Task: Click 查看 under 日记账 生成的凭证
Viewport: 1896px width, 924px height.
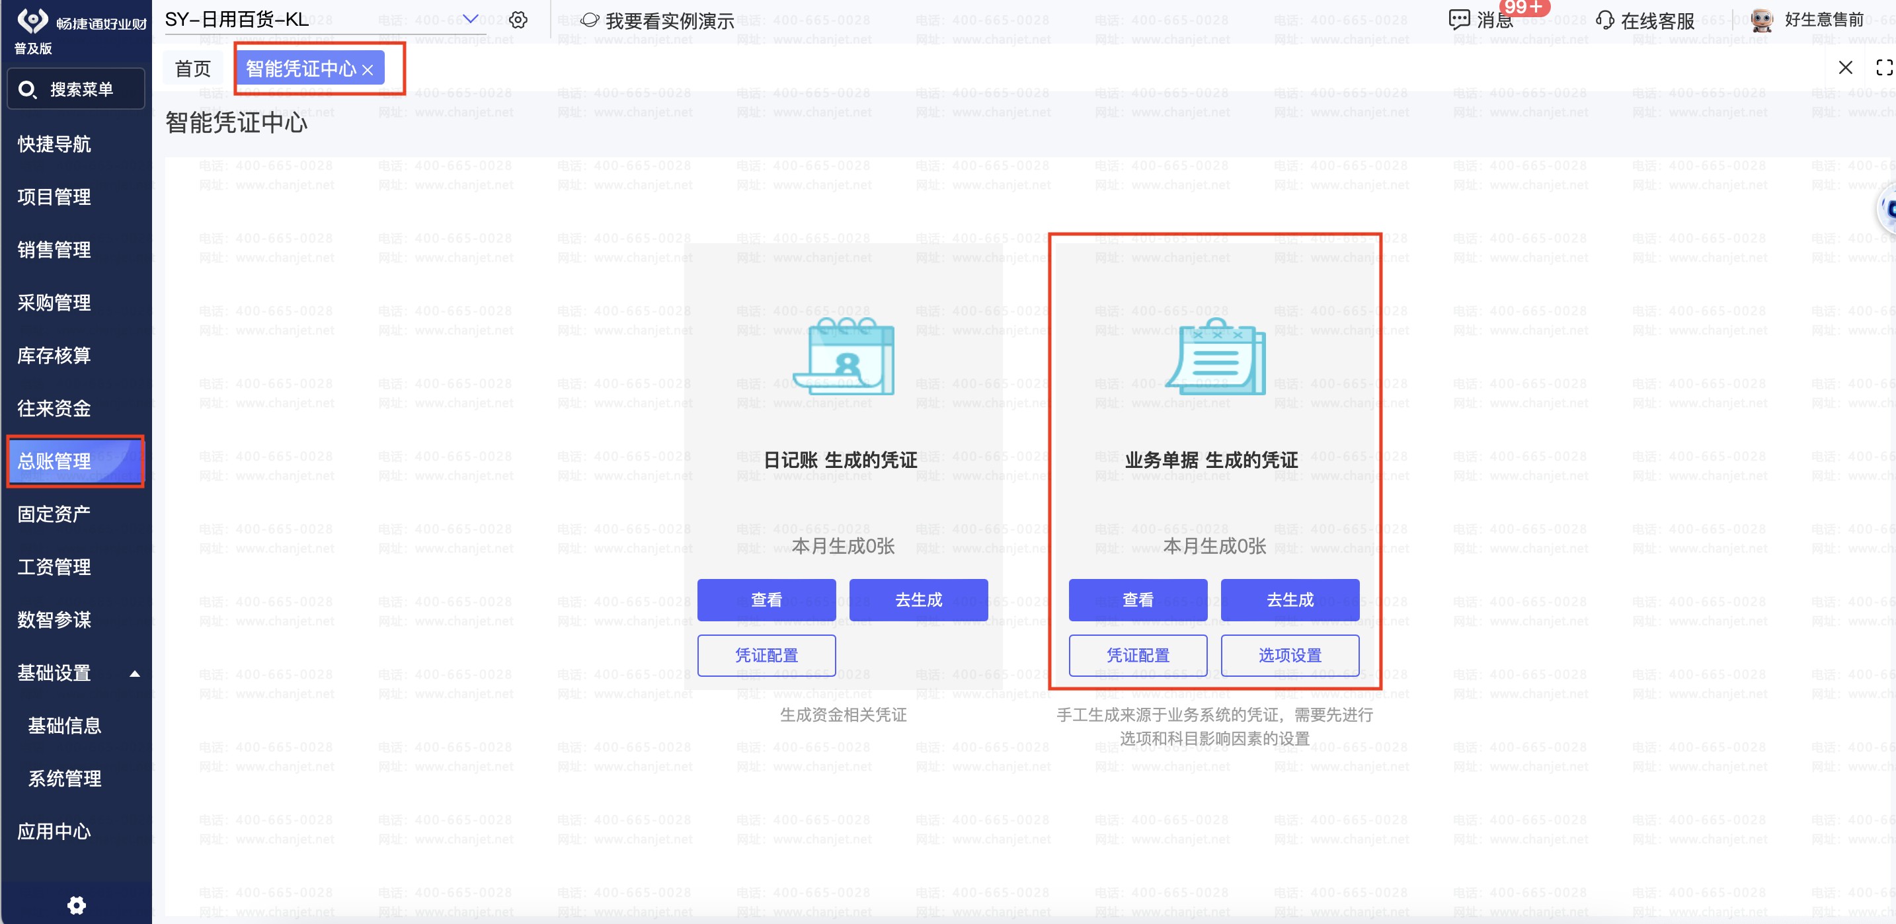Action: click(x=766, y=599)
